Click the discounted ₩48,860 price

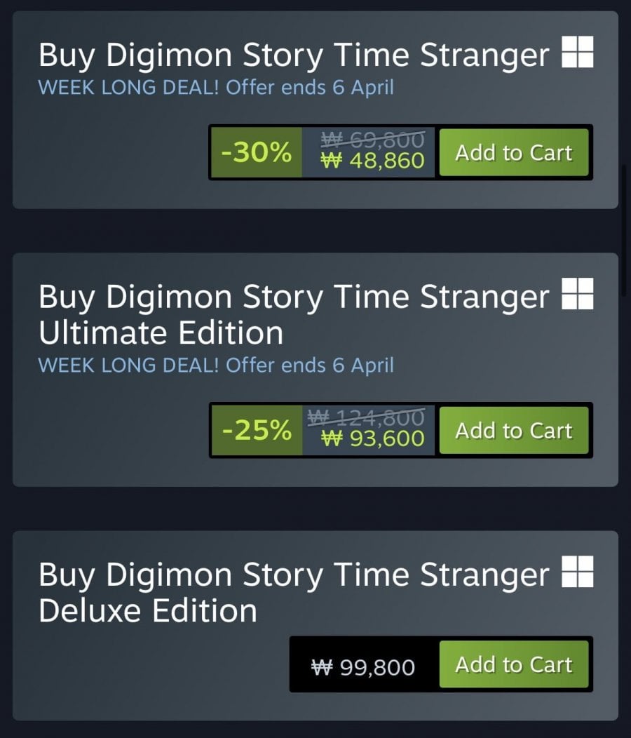(373, 161)
